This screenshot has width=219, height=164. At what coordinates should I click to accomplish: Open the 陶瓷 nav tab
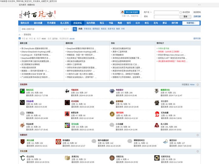120,23
